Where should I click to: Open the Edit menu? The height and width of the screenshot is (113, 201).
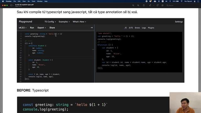coord(19,1)
